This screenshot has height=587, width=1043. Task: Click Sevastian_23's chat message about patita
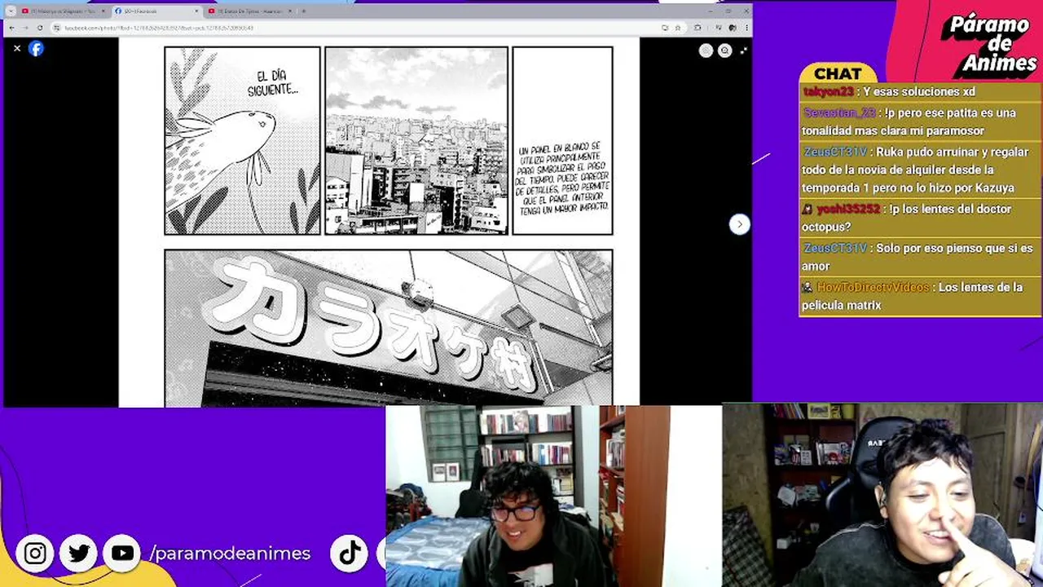pos(919,121)
